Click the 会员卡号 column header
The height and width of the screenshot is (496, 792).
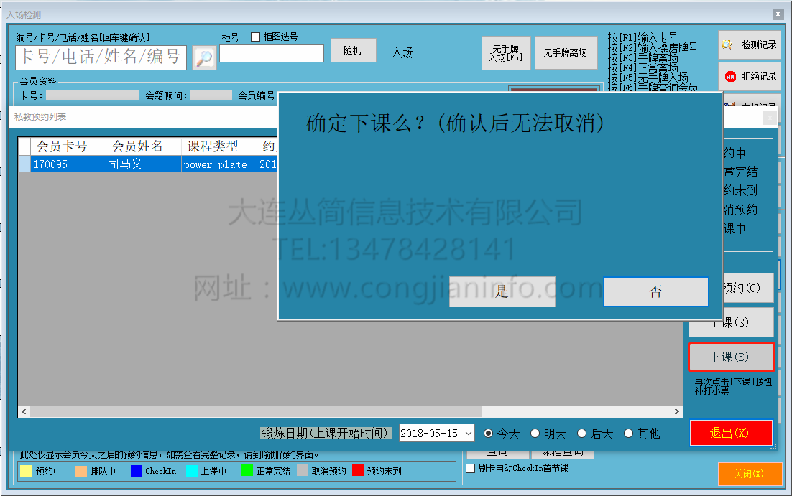click(68, 146)
